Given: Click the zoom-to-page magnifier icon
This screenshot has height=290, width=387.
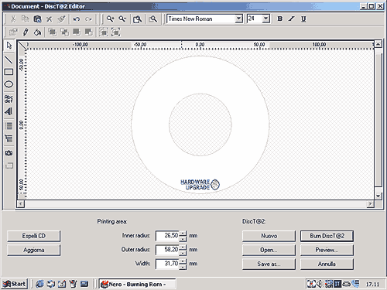Looking at the screenshot, I should click(x=137, y=19).
